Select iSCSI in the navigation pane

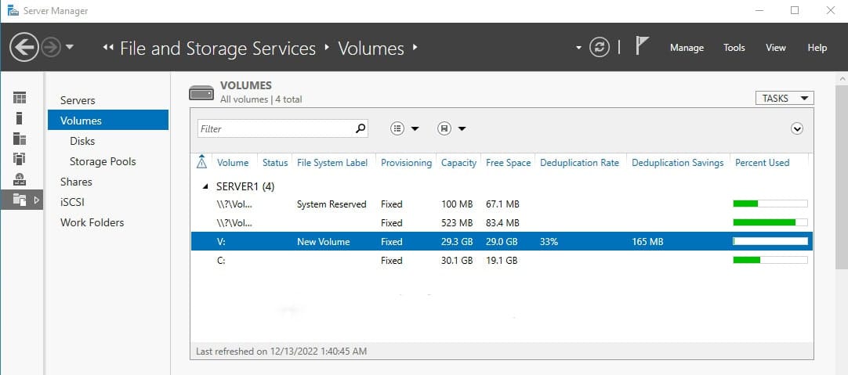point(72,202)
